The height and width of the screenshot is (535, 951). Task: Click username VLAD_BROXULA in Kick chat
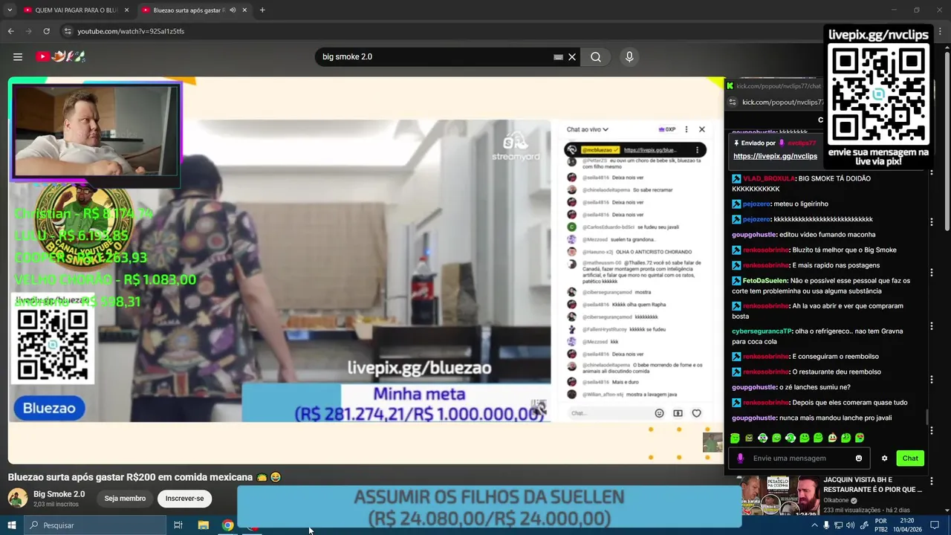point(769,178)
